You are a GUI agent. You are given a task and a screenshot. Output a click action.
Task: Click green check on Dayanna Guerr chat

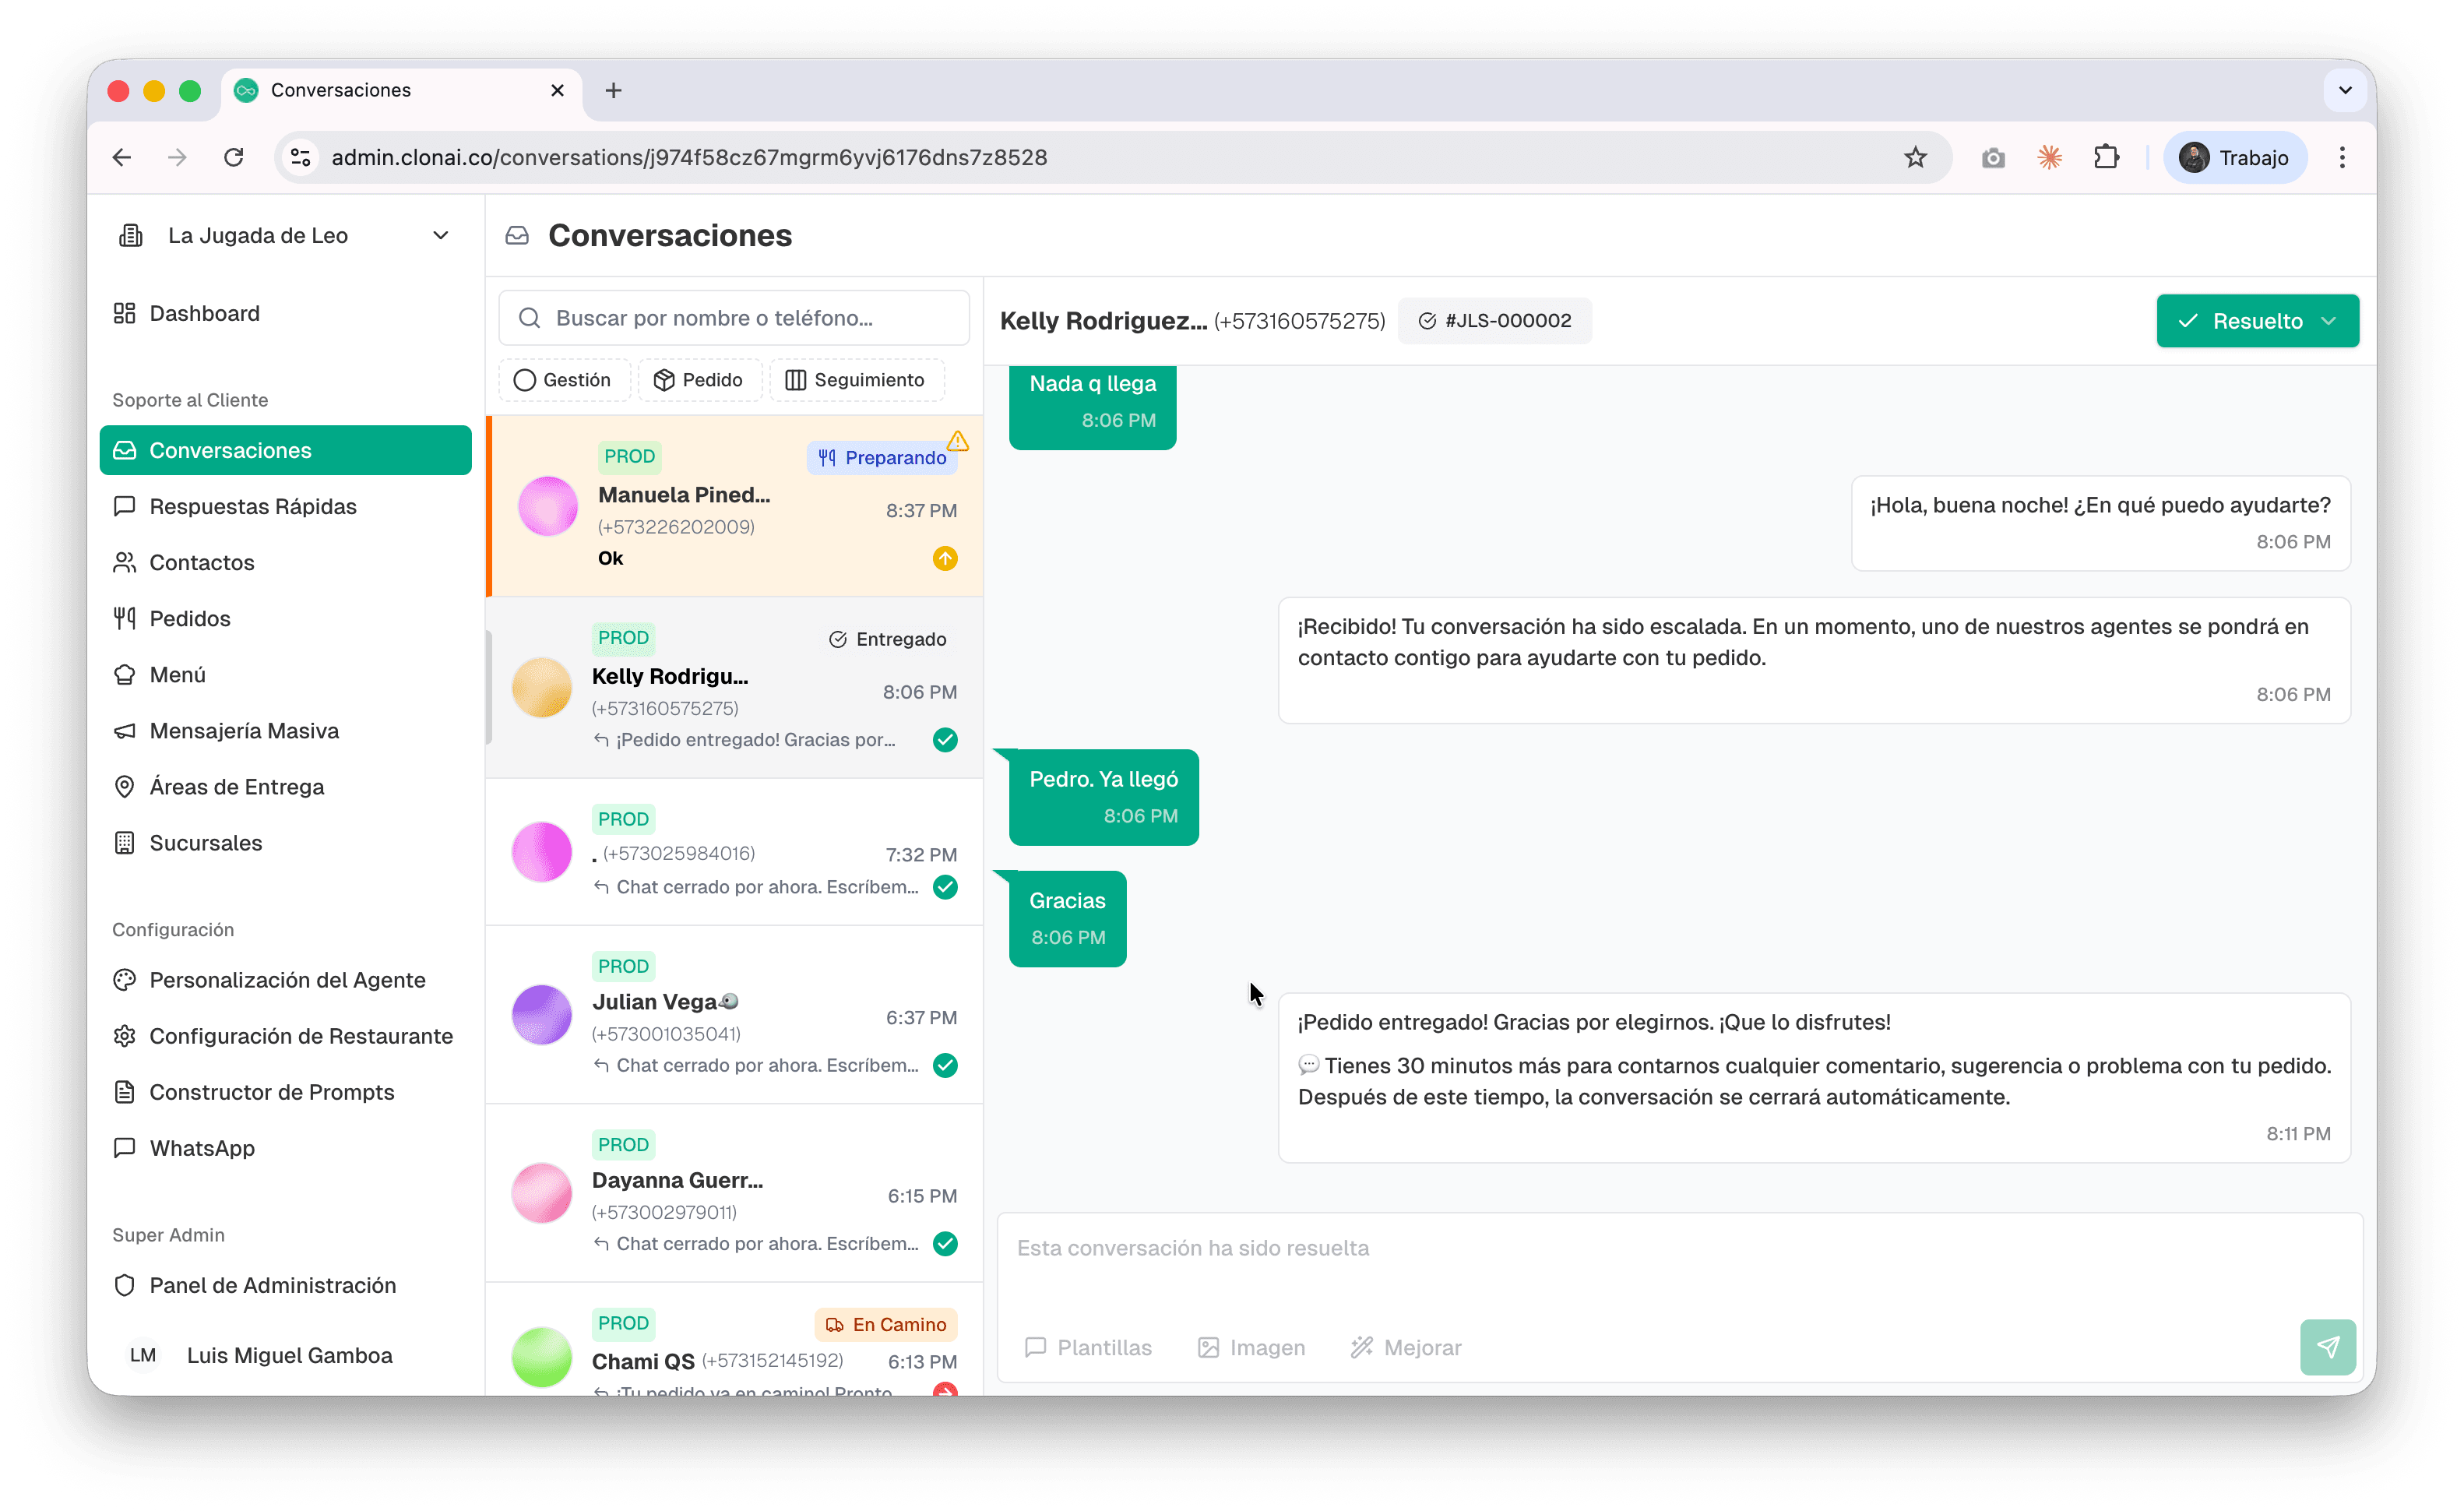pyautogui.click(x=945, y=1243)
